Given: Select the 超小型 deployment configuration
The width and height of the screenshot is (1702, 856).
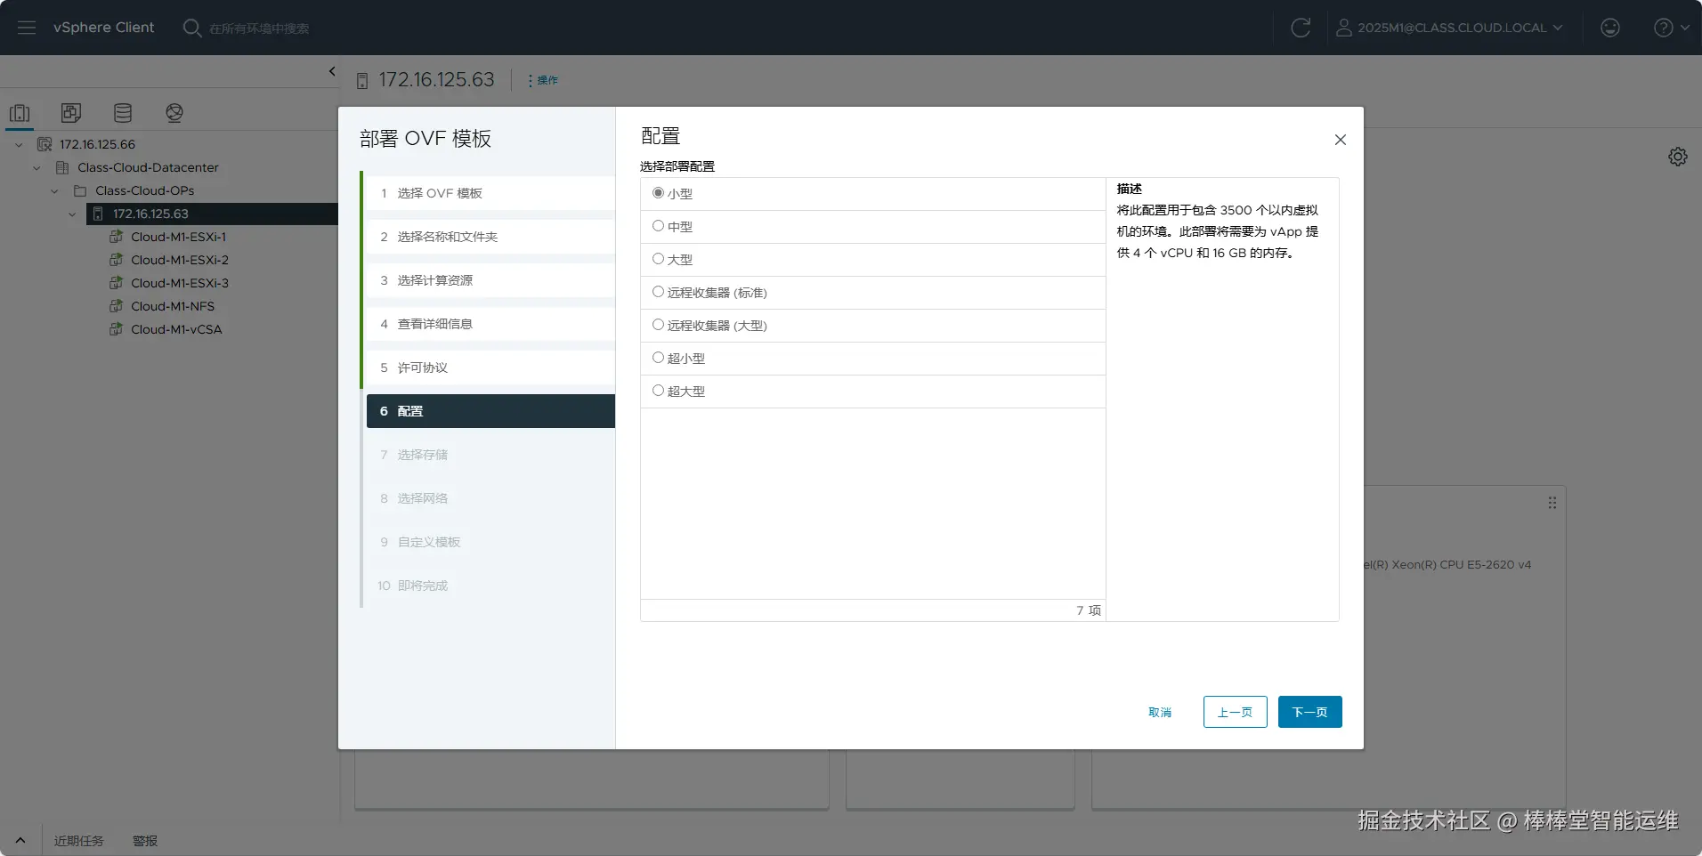Looking at the screenshot, I should pos(658,358).
